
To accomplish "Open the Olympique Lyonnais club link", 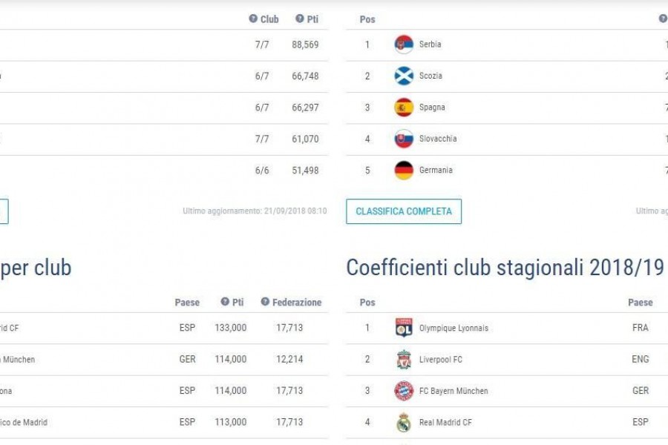I will point(453,328).
